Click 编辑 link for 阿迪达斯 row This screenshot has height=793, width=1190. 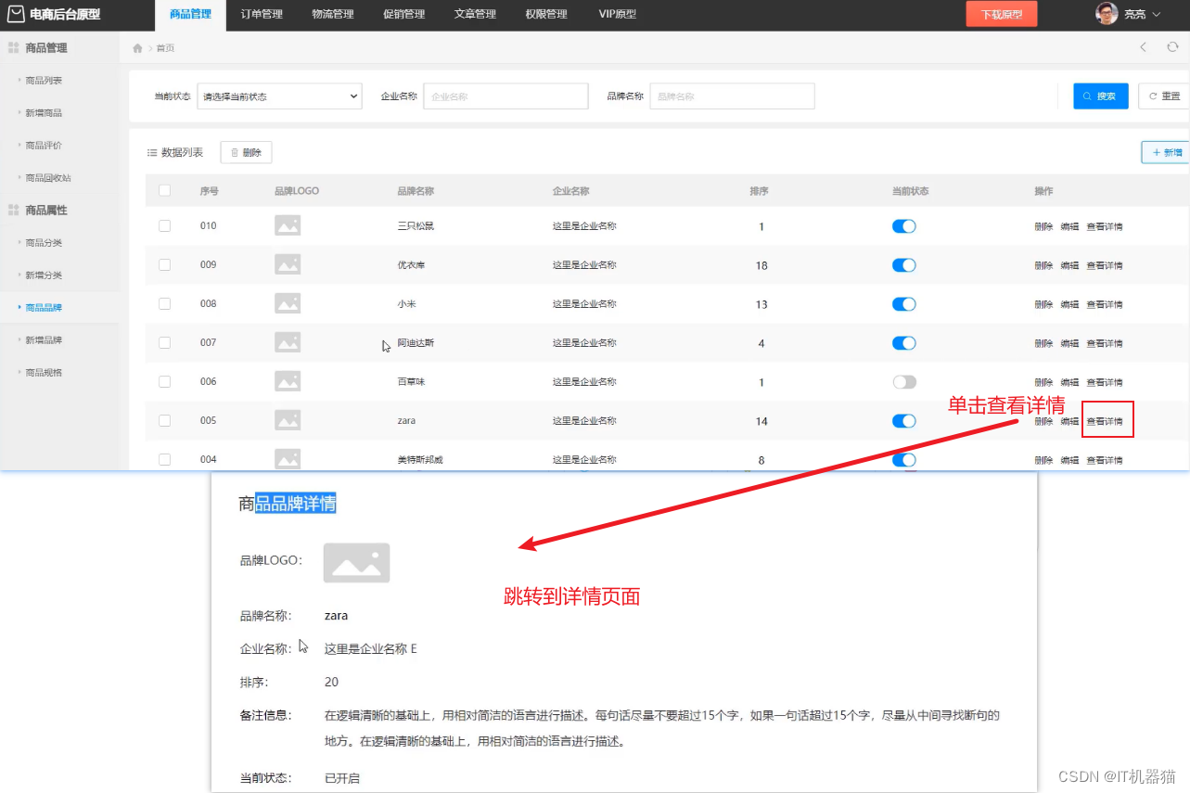[x=1070, y=343]
